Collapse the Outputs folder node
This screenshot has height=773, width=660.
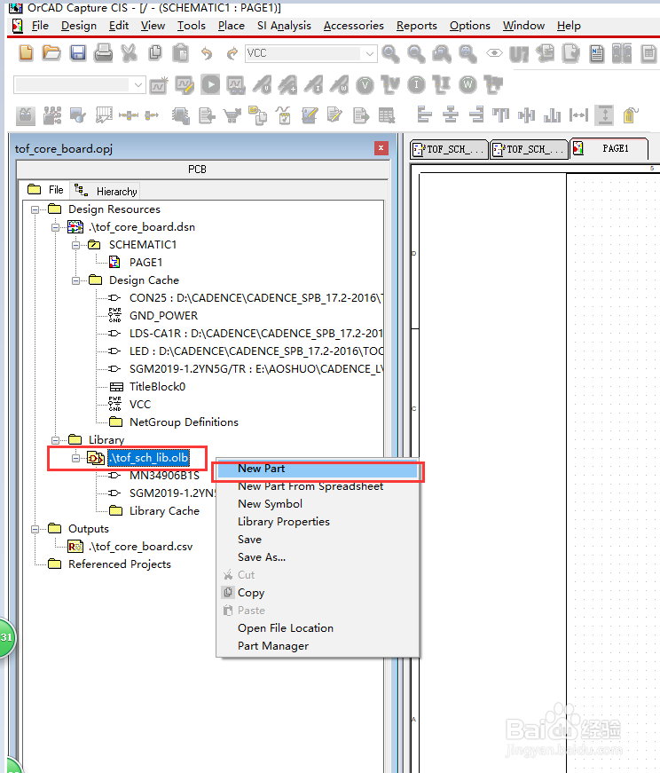tap(35, 530)
